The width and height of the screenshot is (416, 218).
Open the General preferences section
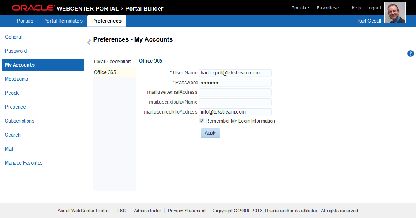13,37
